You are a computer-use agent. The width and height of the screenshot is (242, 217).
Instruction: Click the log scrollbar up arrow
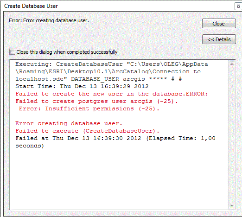tap(232, 64)
